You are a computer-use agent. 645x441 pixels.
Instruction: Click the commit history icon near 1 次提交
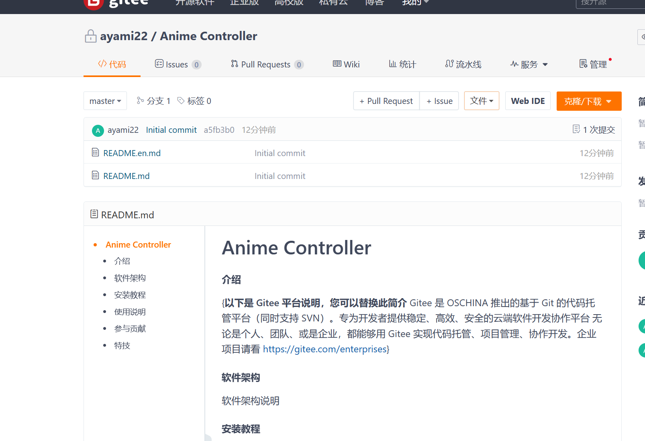pyautogui.click(x=576, y=129)
